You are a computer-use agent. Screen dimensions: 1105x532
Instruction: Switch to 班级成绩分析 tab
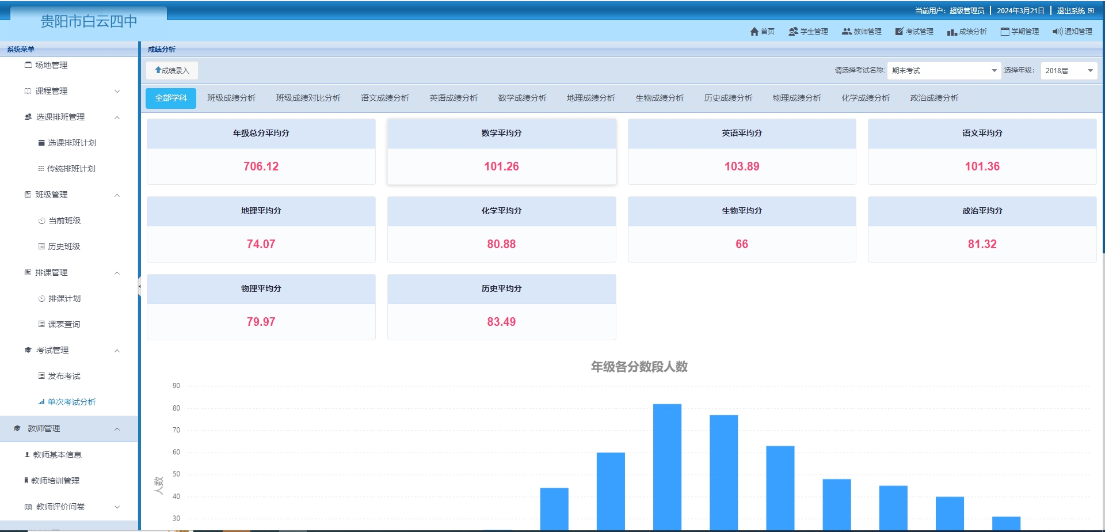click(x=231, y=98)
